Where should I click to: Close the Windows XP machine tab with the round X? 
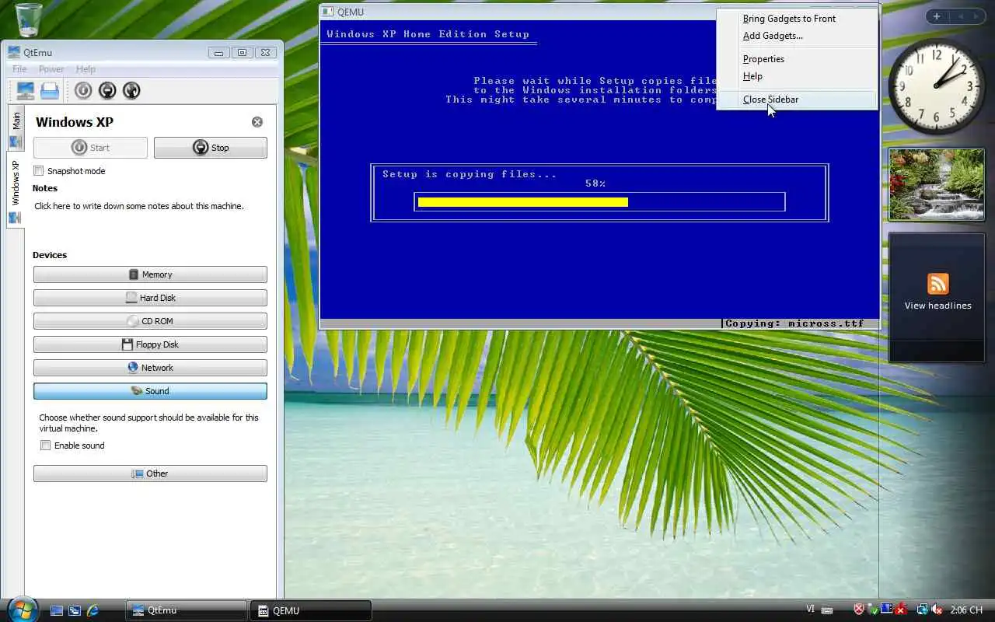[257, 122]
